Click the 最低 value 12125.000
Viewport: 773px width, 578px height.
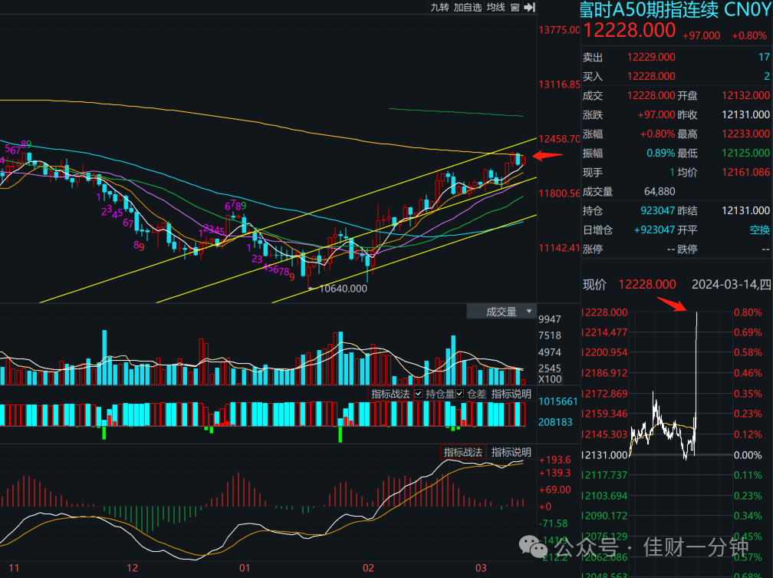click(746, 153)
